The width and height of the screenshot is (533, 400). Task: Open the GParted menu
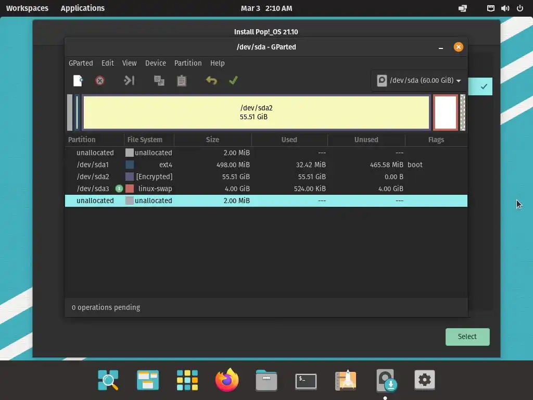pyautogui.click(x=81, y=63)
